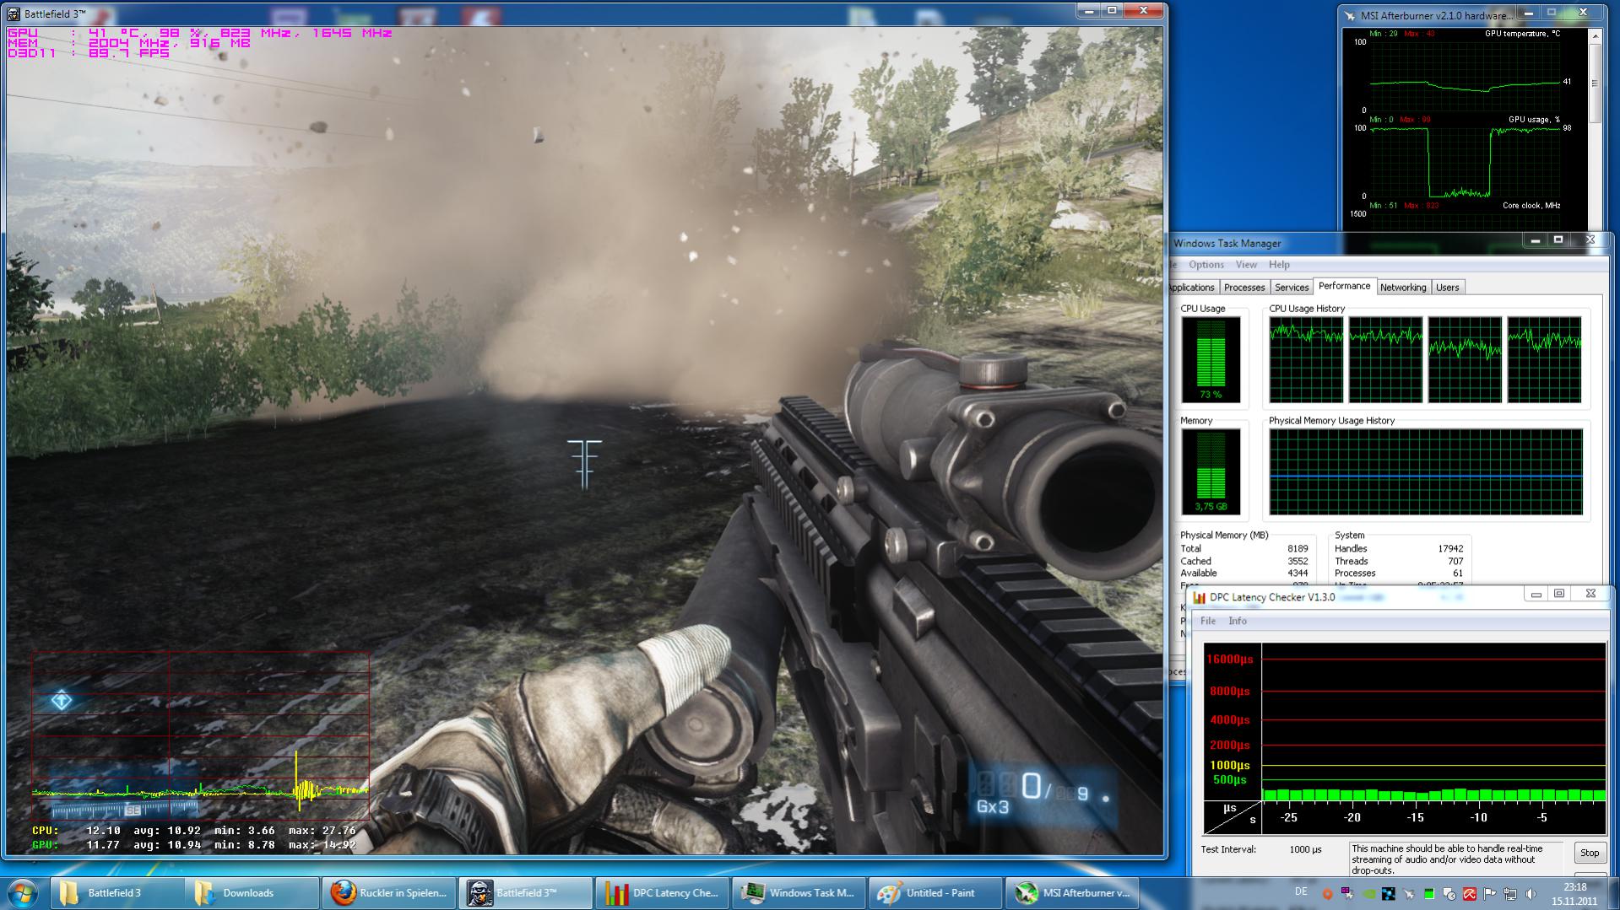The width and height of the screenshot is (1620, 910).
Task: Switch to Firefox 'Ruckler in Spielen' window
Action: point(389,893)
